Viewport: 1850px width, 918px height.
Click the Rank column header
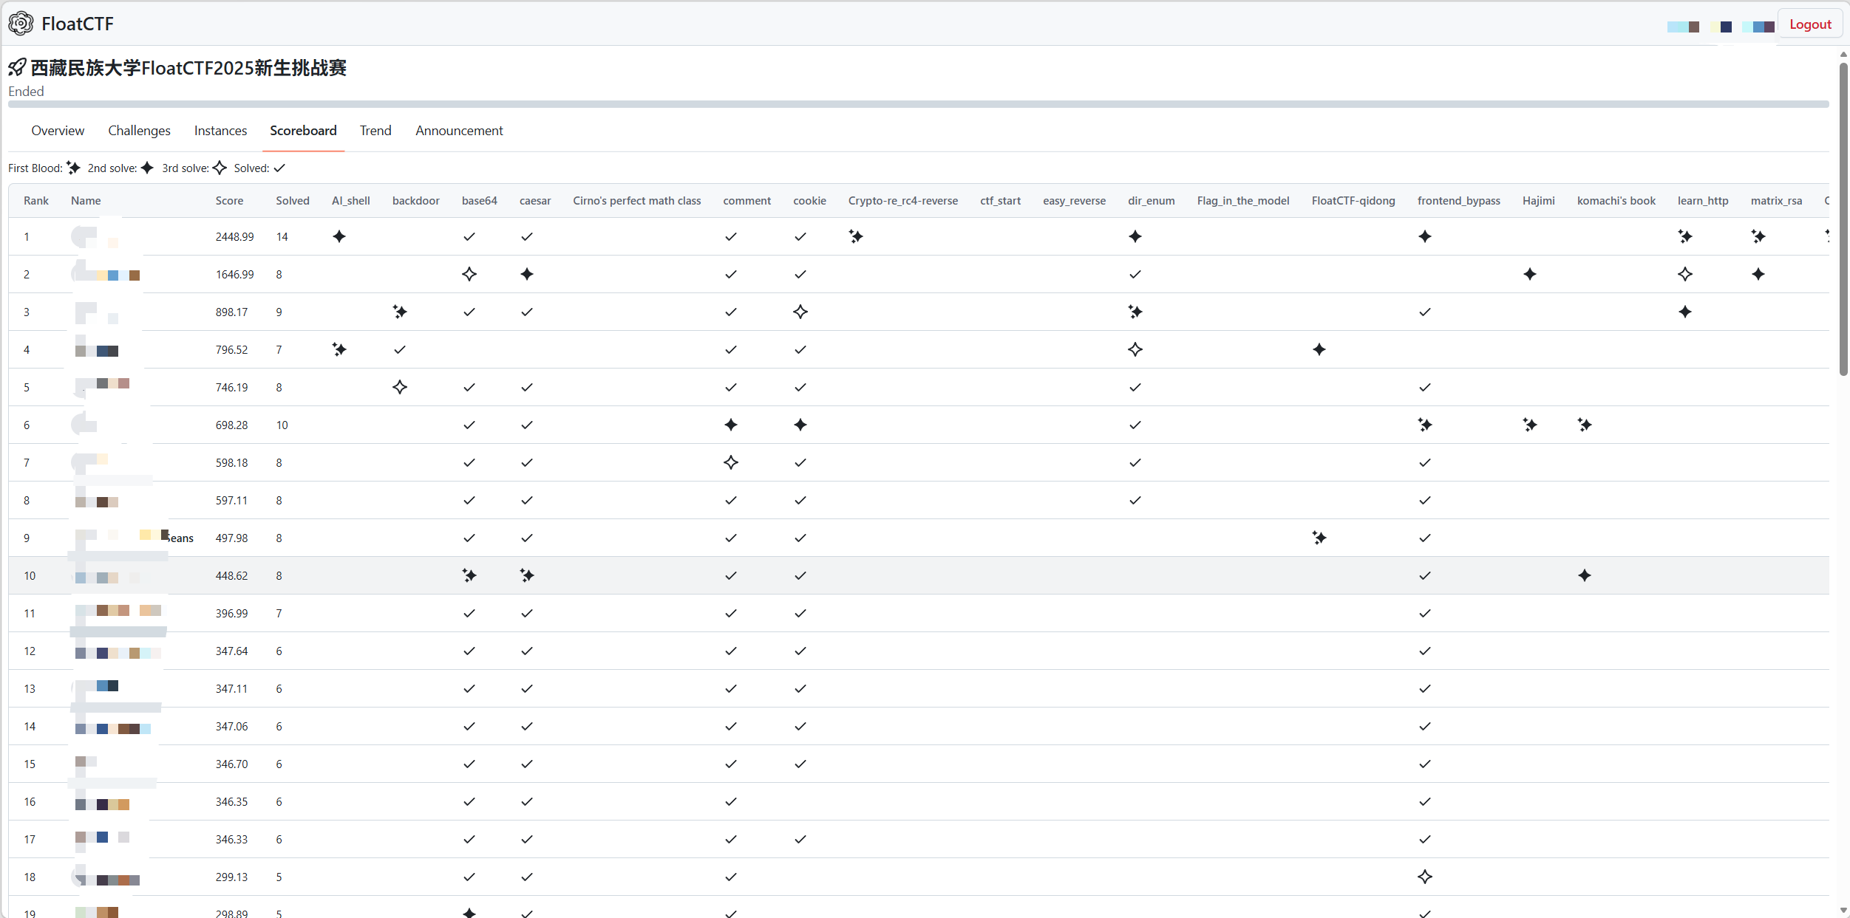click(36, 201)
